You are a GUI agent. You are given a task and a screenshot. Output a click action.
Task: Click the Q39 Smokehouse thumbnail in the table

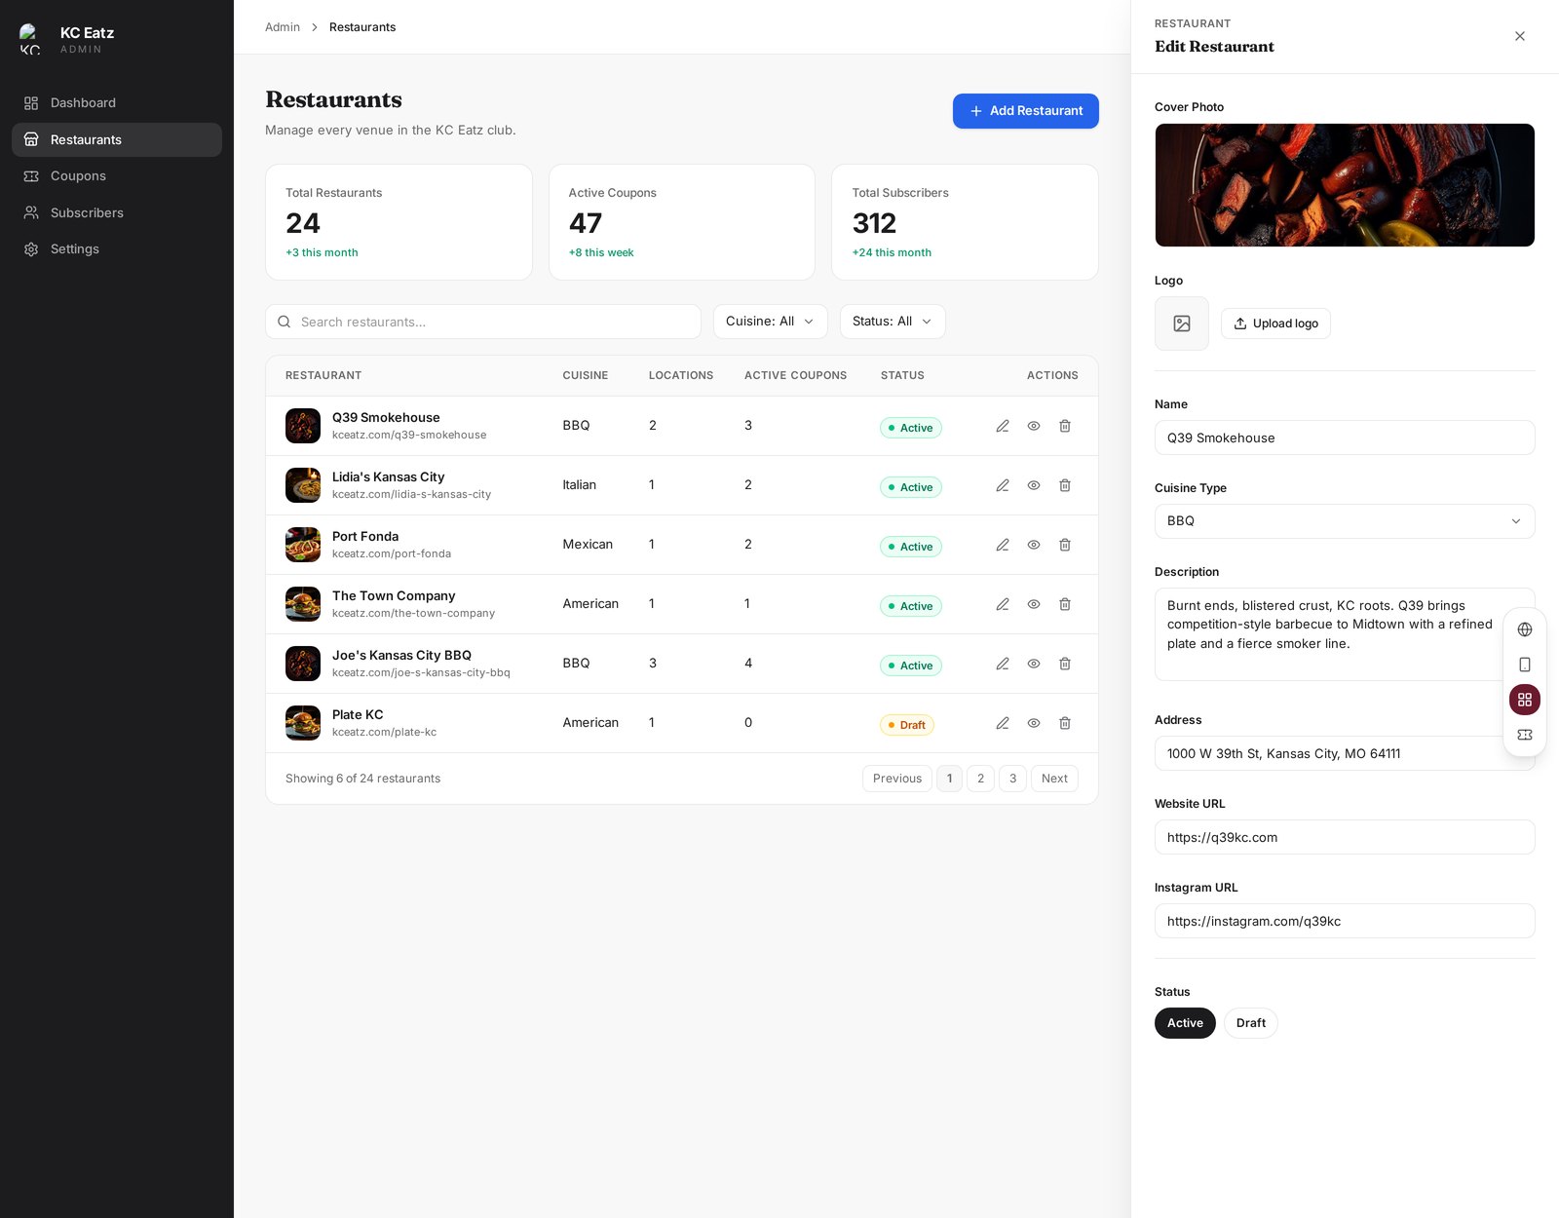coord(303,426)
